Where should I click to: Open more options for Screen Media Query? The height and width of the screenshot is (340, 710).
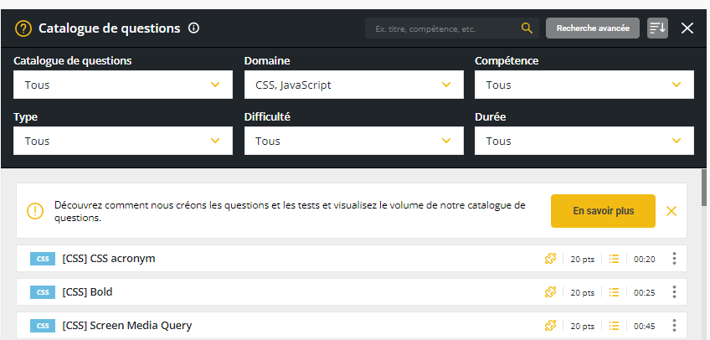coord(674,326)
